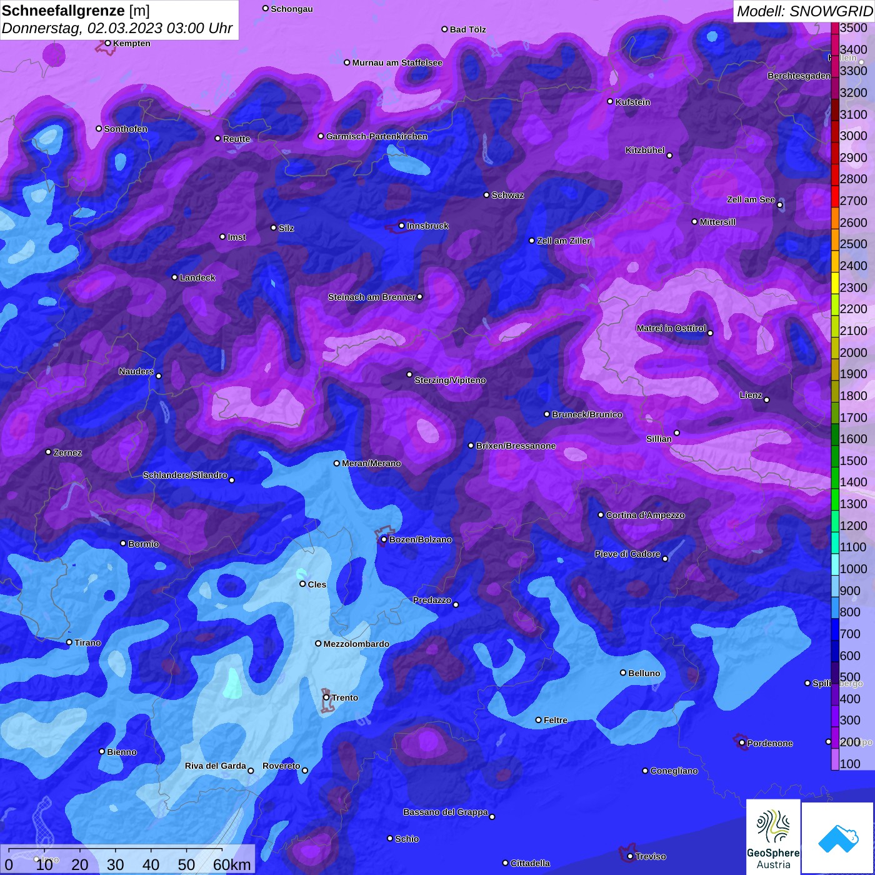875x875 pixels.
Task: Select the Murnau am Staffelsee label
Action: click(397, 62)
